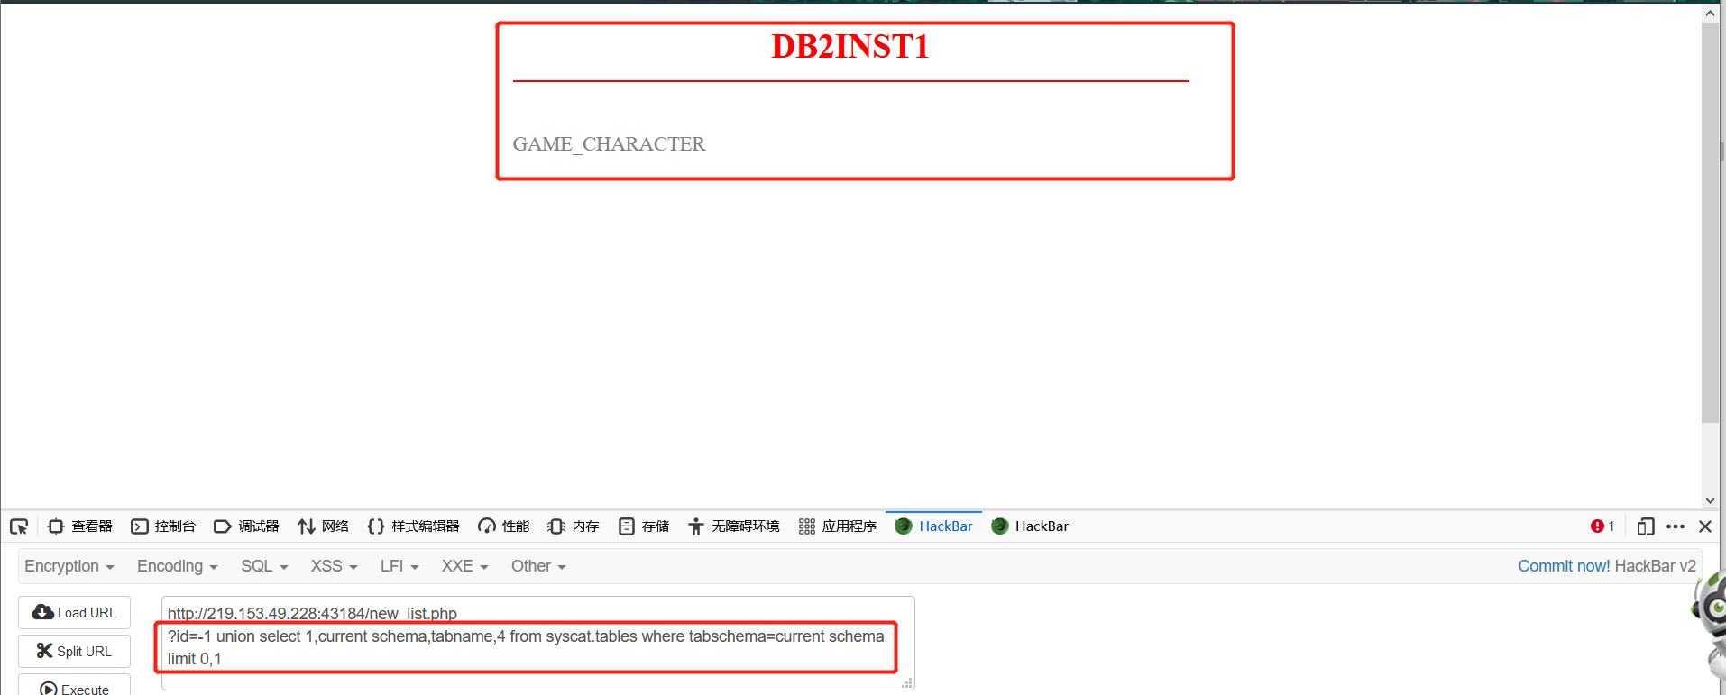Toggle responsive design mode icon
The width and height of the screenshot is (1726, 695).
point(1646,526)
